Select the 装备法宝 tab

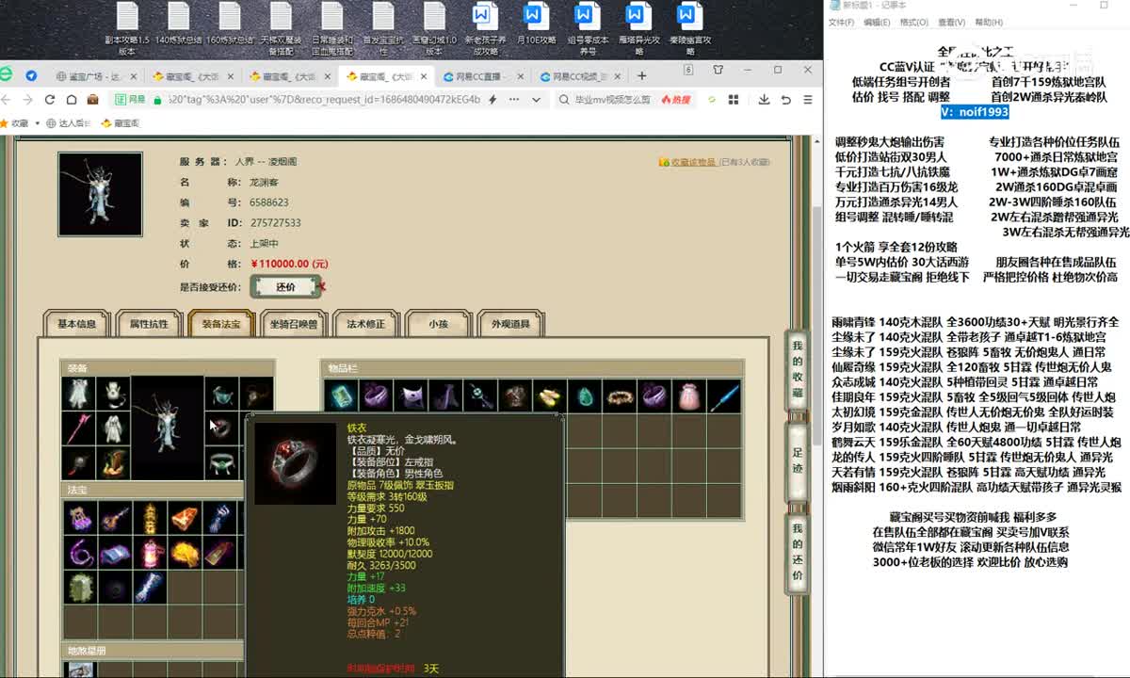click(221, 323)
